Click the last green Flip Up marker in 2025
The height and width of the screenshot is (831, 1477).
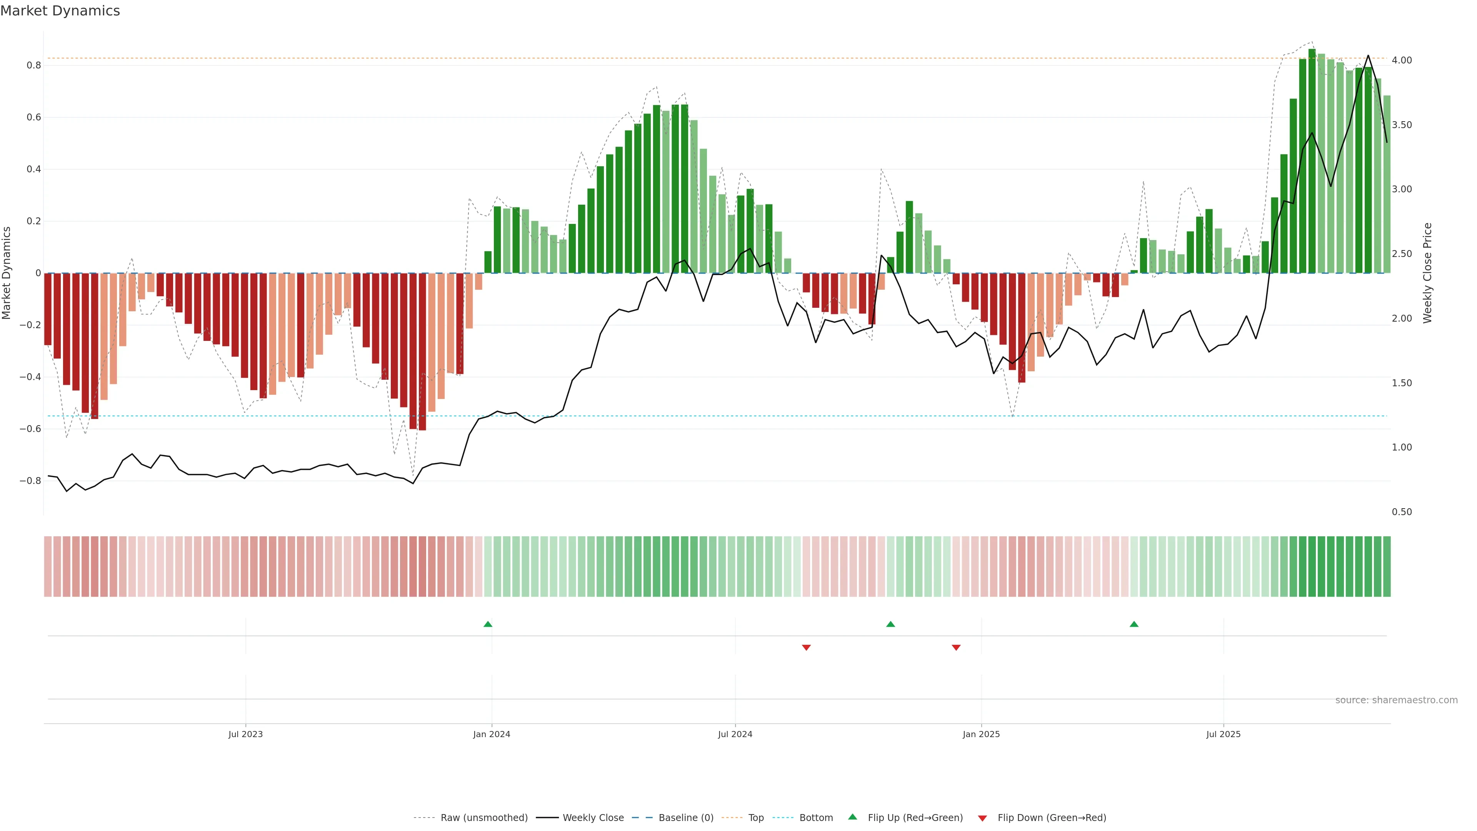pyautogui.click(x=1134, y=624)
